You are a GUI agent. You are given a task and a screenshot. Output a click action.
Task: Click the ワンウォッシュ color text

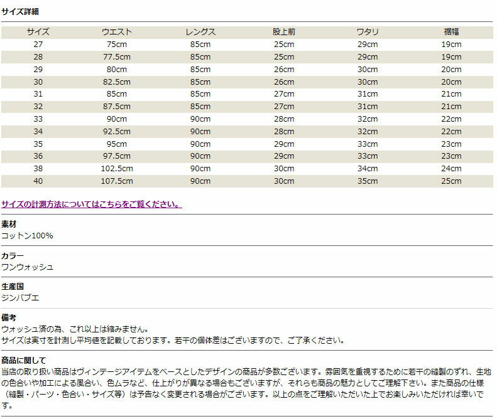[x=27, y=267]
